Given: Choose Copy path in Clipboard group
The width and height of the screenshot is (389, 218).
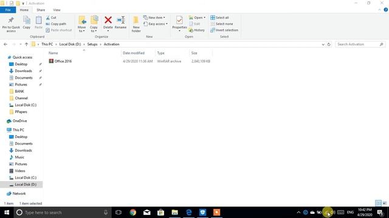Looking at the screenshot, I should pos(56,24).
